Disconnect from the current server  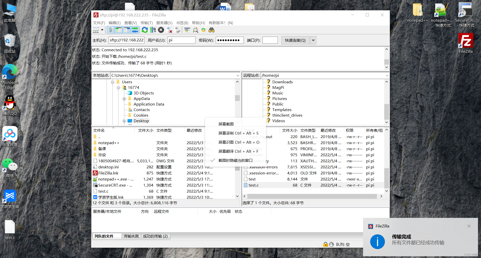(x=169, y=30)
